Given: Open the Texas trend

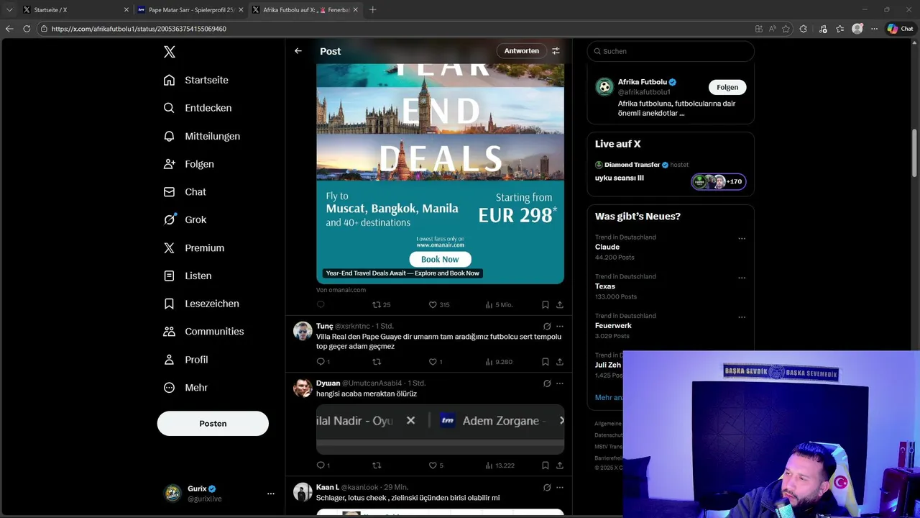Looking at the screenshot, I should 605,286.
